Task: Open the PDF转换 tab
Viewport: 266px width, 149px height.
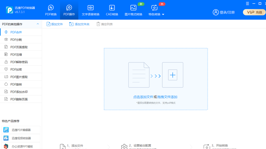Action: click(x=51, y=10)
